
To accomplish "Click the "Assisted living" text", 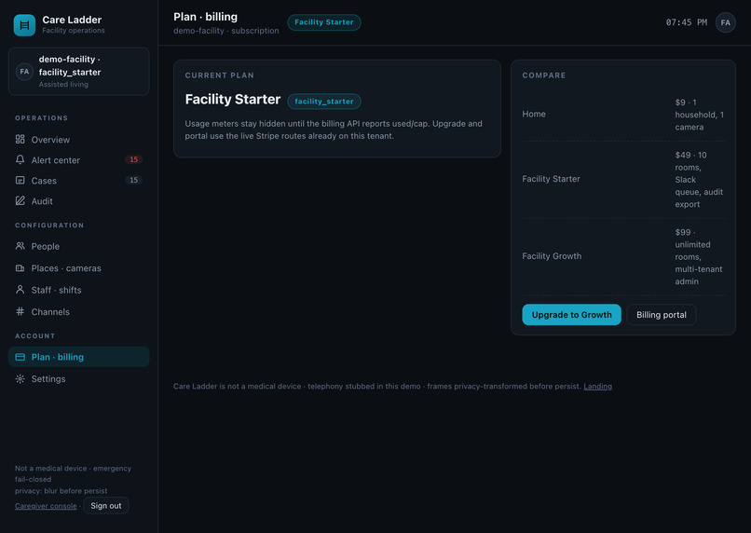I will tap(63, 84).
